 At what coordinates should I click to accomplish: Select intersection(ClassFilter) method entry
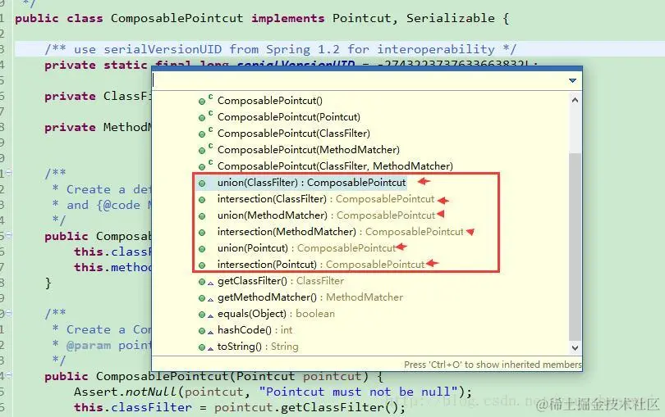326,199
